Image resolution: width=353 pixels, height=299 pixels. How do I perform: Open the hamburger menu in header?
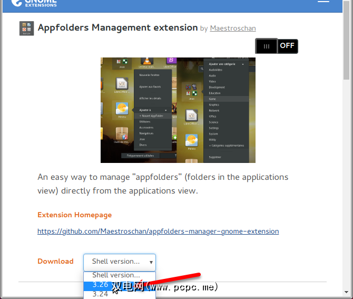coord(323,2)
